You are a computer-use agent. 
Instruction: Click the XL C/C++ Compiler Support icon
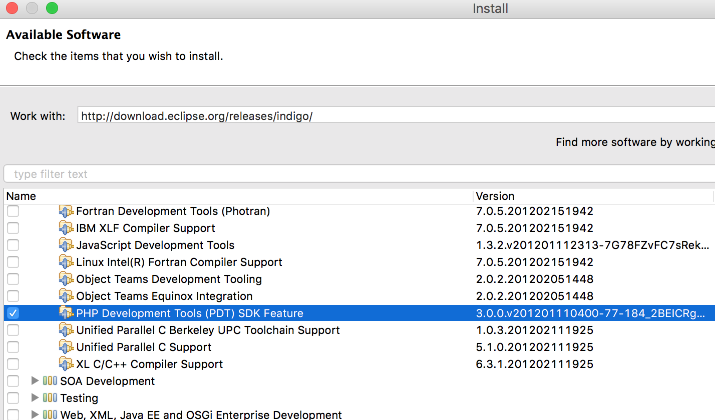(x=66, y=364)
